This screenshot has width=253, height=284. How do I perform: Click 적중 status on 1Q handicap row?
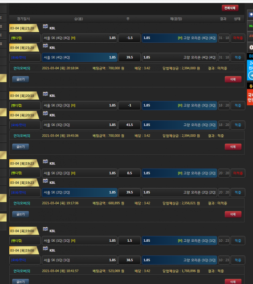238,241
